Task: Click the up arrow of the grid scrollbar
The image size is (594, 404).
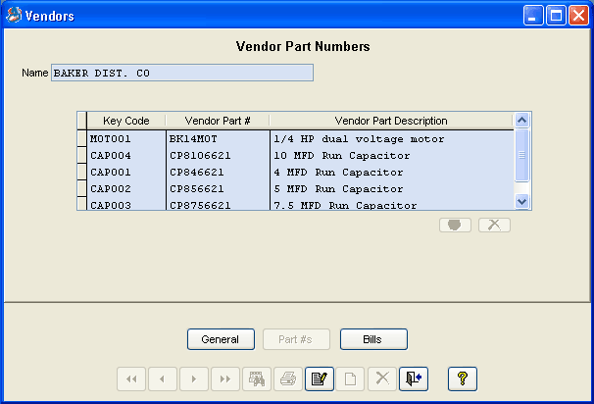Action: coord(522,121)
